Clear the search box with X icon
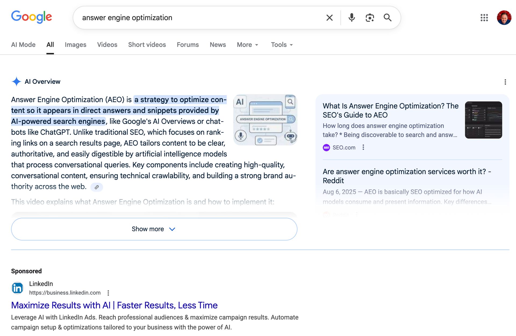This screenshot has height=336, width=516. 329,18
